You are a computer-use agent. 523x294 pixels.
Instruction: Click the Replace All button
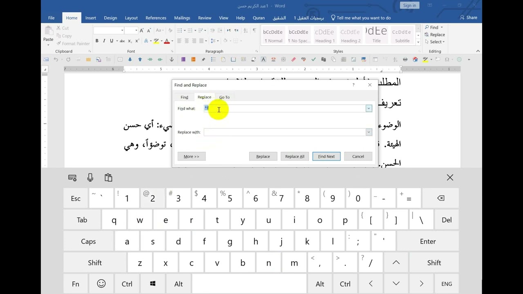coord(295,156)
